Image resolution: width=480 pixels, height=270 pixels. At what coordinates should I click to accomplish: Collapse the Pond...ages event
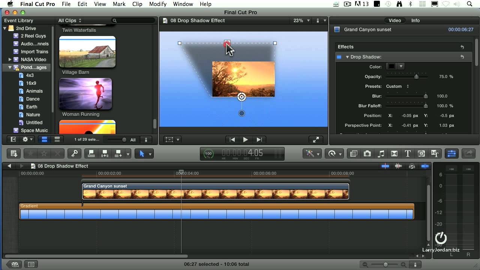point(10,67)
